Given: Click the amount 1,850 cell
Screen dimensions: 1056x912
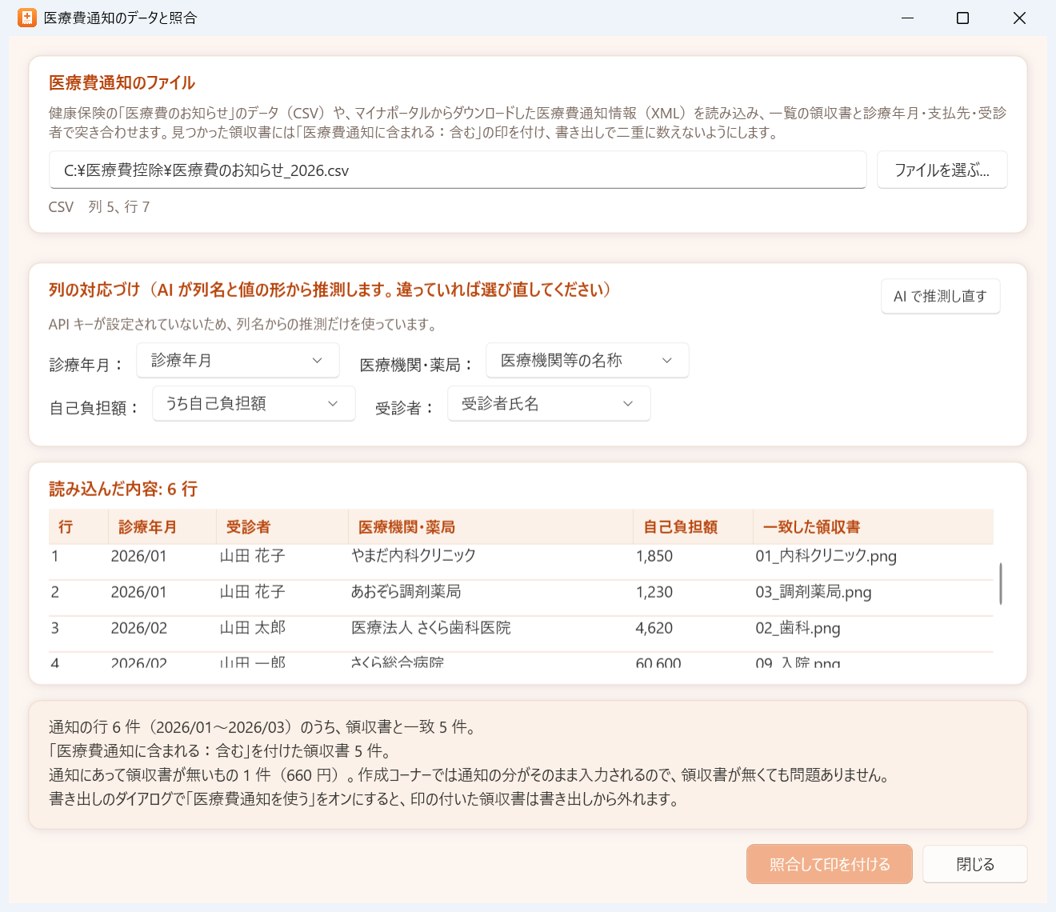Looking at the screenshot, I should [x=654, y=556].
